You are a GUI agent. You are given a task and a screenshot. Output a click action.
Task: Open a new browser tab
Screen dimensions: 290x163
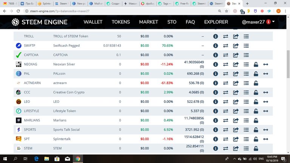pos(247,3)
